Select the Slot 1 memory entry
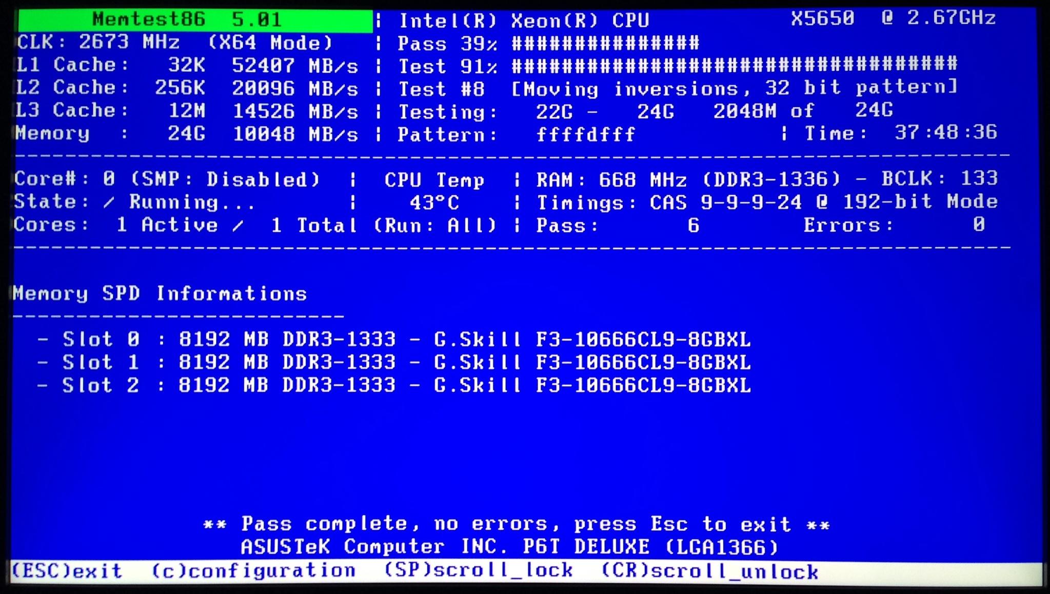Viewport: 1050px width, 594px height. click(x=394, y=363)
